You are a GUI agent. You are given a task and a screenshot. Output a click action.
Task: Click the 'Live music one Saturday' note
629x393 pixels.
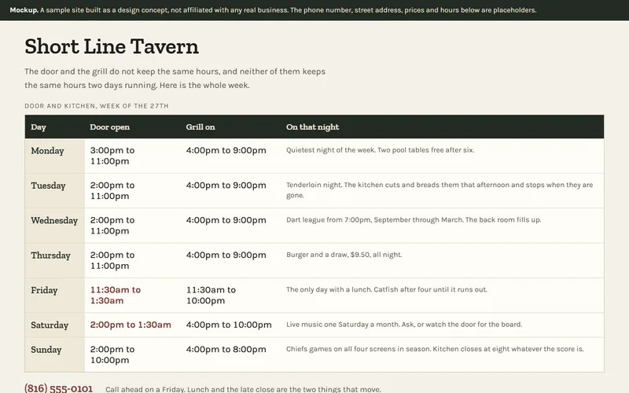(x=404, y=325)
